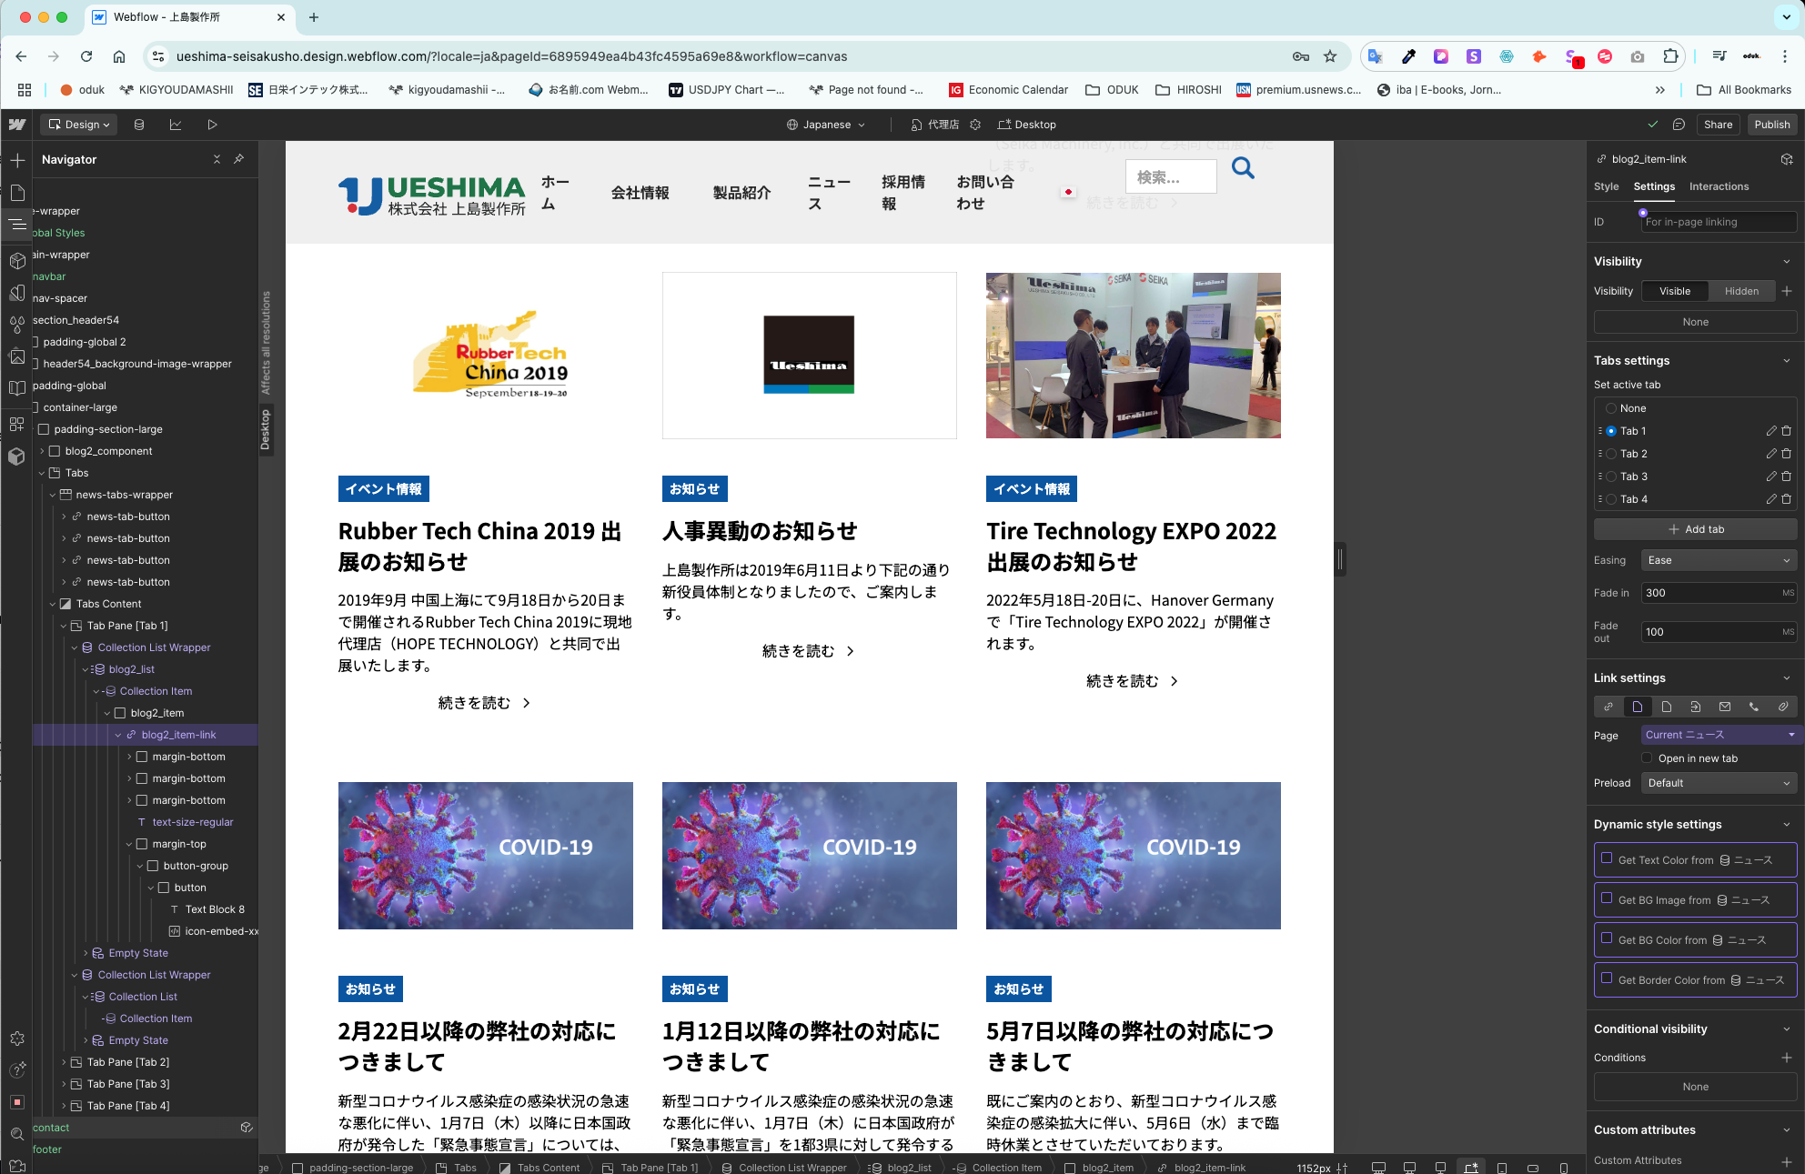The width and height of the screenshot is (1805, 1174).
Task: Open the browser Extensions puzzle icon
Action: point(1670,56)
